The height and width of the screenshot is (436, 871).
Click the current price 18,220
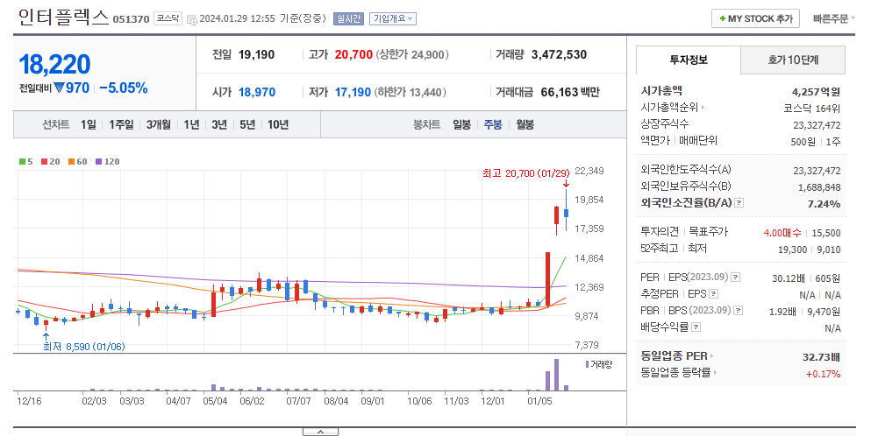tap(54, 64)
